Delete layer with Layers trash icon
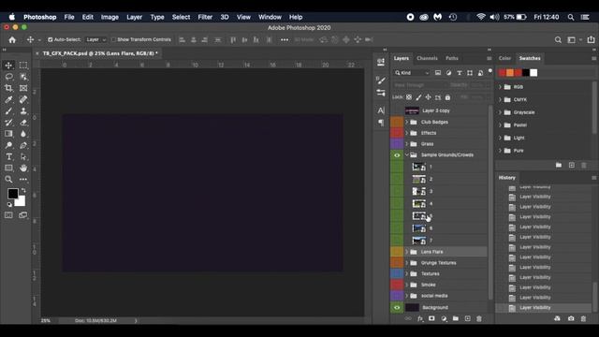This screenshot has height=337, width=599. pos(479,318)
